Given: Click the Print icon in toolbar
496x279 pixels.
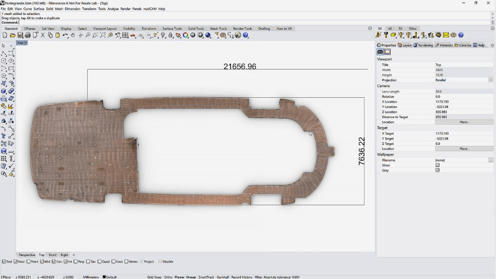Looking at the screenshot, I should (28, 35).
